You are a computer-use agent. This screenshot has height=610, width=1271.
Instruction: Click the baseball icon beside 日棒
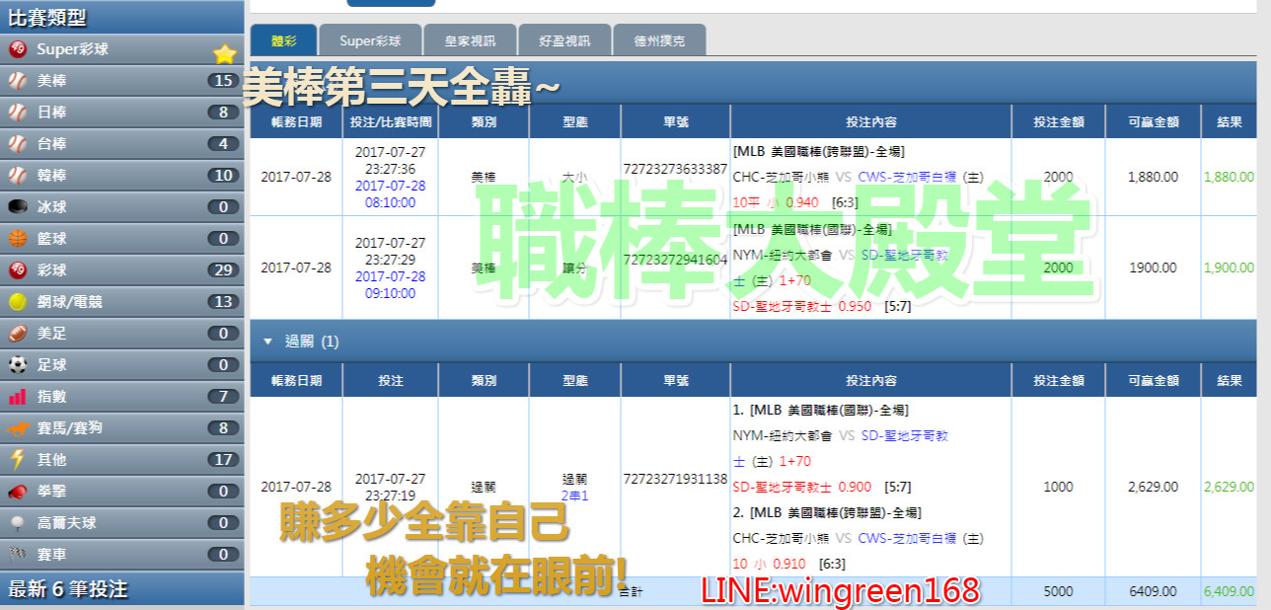point(18,113)
